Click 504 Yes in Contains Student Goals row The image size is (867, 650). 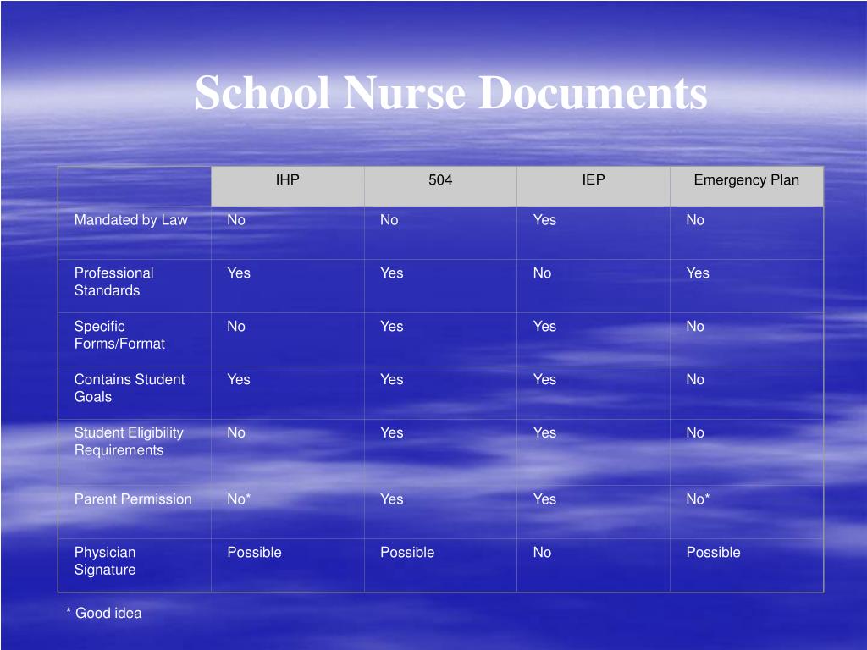click(391, 379)
